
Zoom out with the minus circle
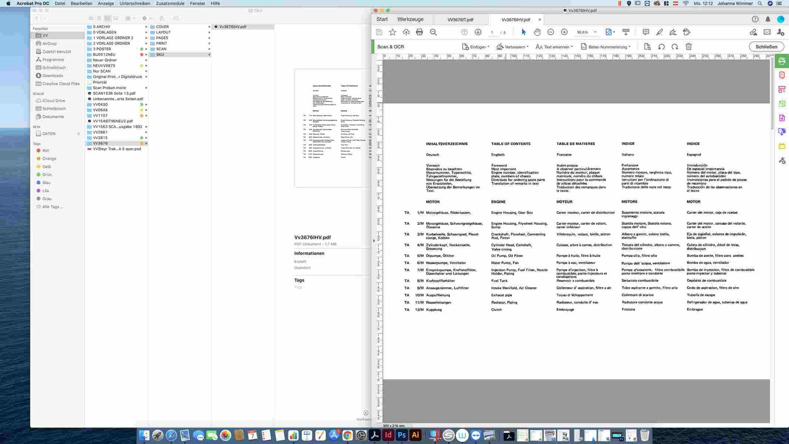tap(551, 32)
